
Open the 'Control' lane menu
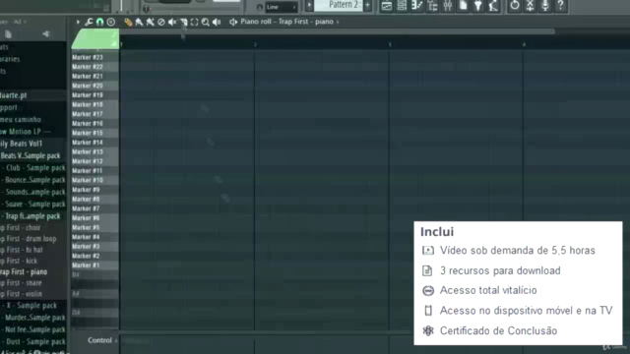pos(102,340)
